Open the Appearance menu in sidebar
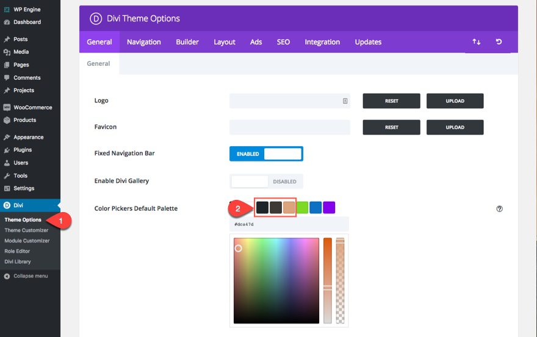Screen dimensions: 537x337 point(28,137)
